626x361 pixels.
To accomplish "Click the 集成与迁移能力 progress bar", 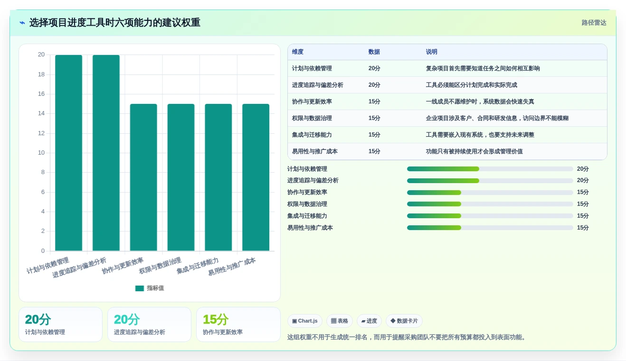I will point(490,216).
